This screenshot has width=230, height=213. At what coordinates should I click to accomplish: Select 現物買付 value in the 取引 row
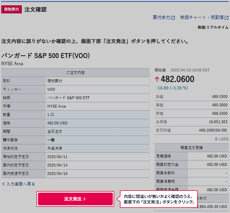(55, 81)
